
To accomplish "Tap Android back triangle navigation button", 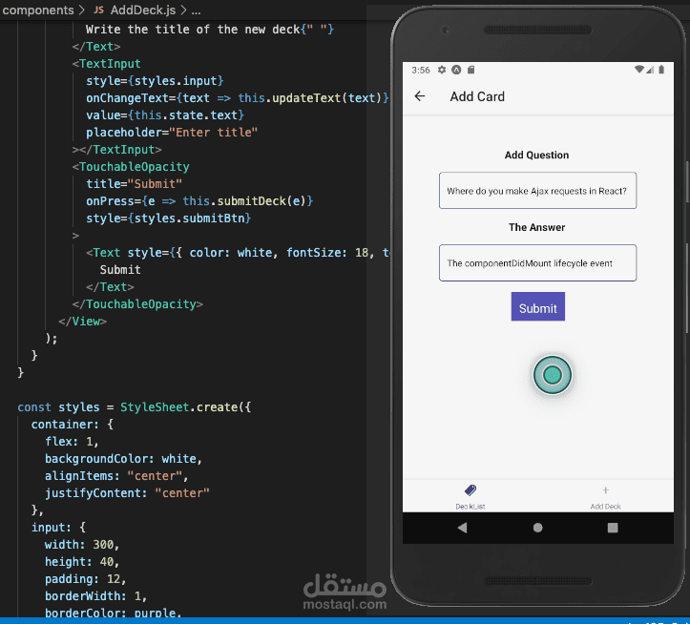I will pos(462,528).
